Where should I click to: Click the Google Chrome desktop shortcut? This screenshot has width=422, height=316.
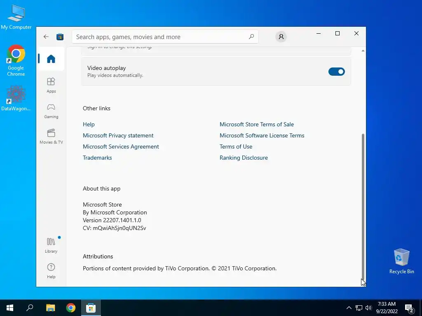[x=16, y=61]
